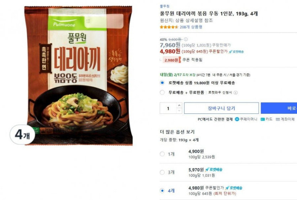Select 무료배송 + 무료반품 radio option
Image resolution: width=297 pixels, height=200 pixels.
(x=162, y=93)
